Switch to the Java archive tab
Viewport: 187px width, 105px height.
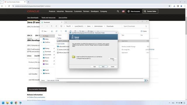coord(63,17)
